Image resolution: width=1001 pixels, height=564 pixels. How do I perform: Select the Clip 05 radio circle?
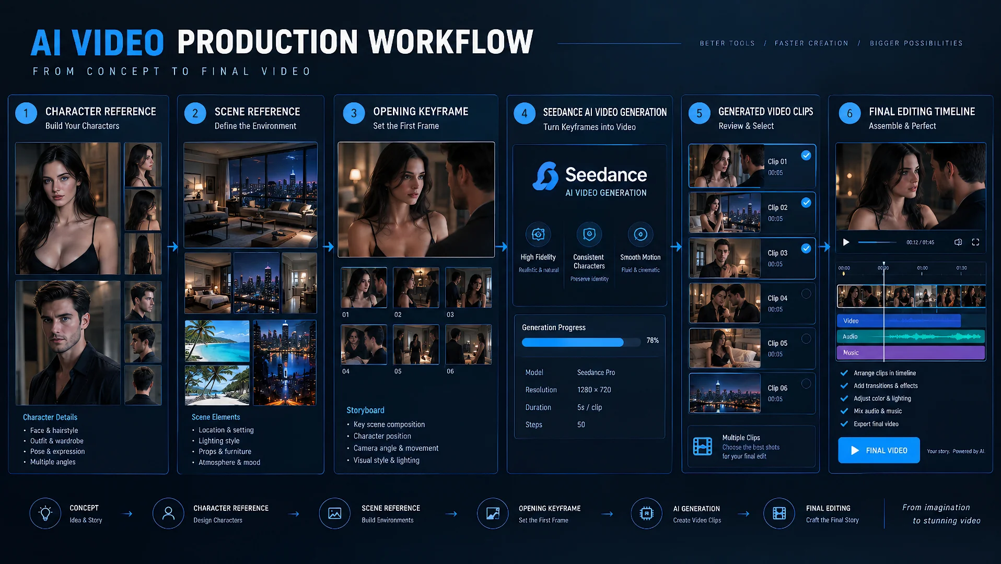point(806,338)
